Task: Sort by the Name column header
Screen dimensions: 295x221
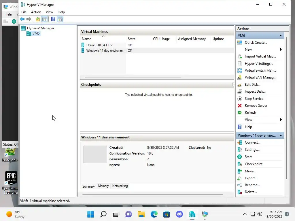Action: click(103, 39)
